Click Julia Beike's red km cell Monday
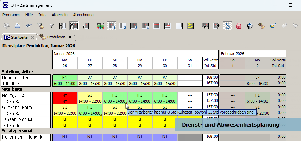The width and height of the screenshot is (301, 141). point(65,98)
